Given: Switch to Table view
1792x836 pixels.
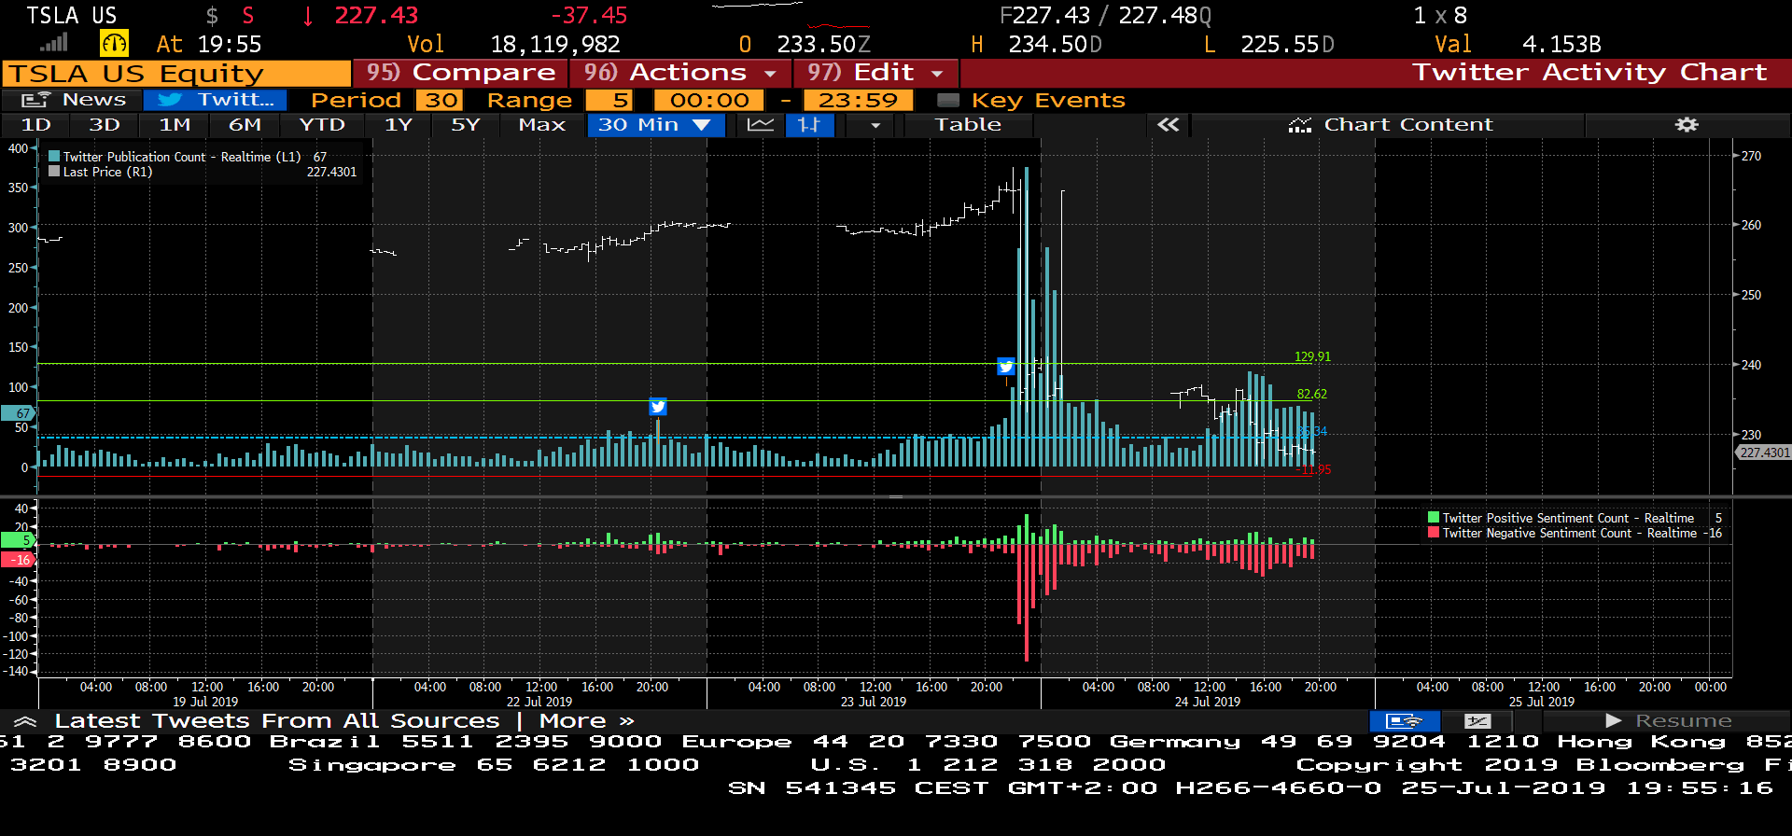Looking at the screenshot, I should tap(968, 125).
